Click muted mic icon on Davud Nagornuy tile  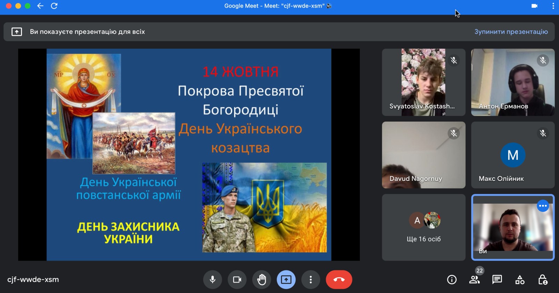453,133
